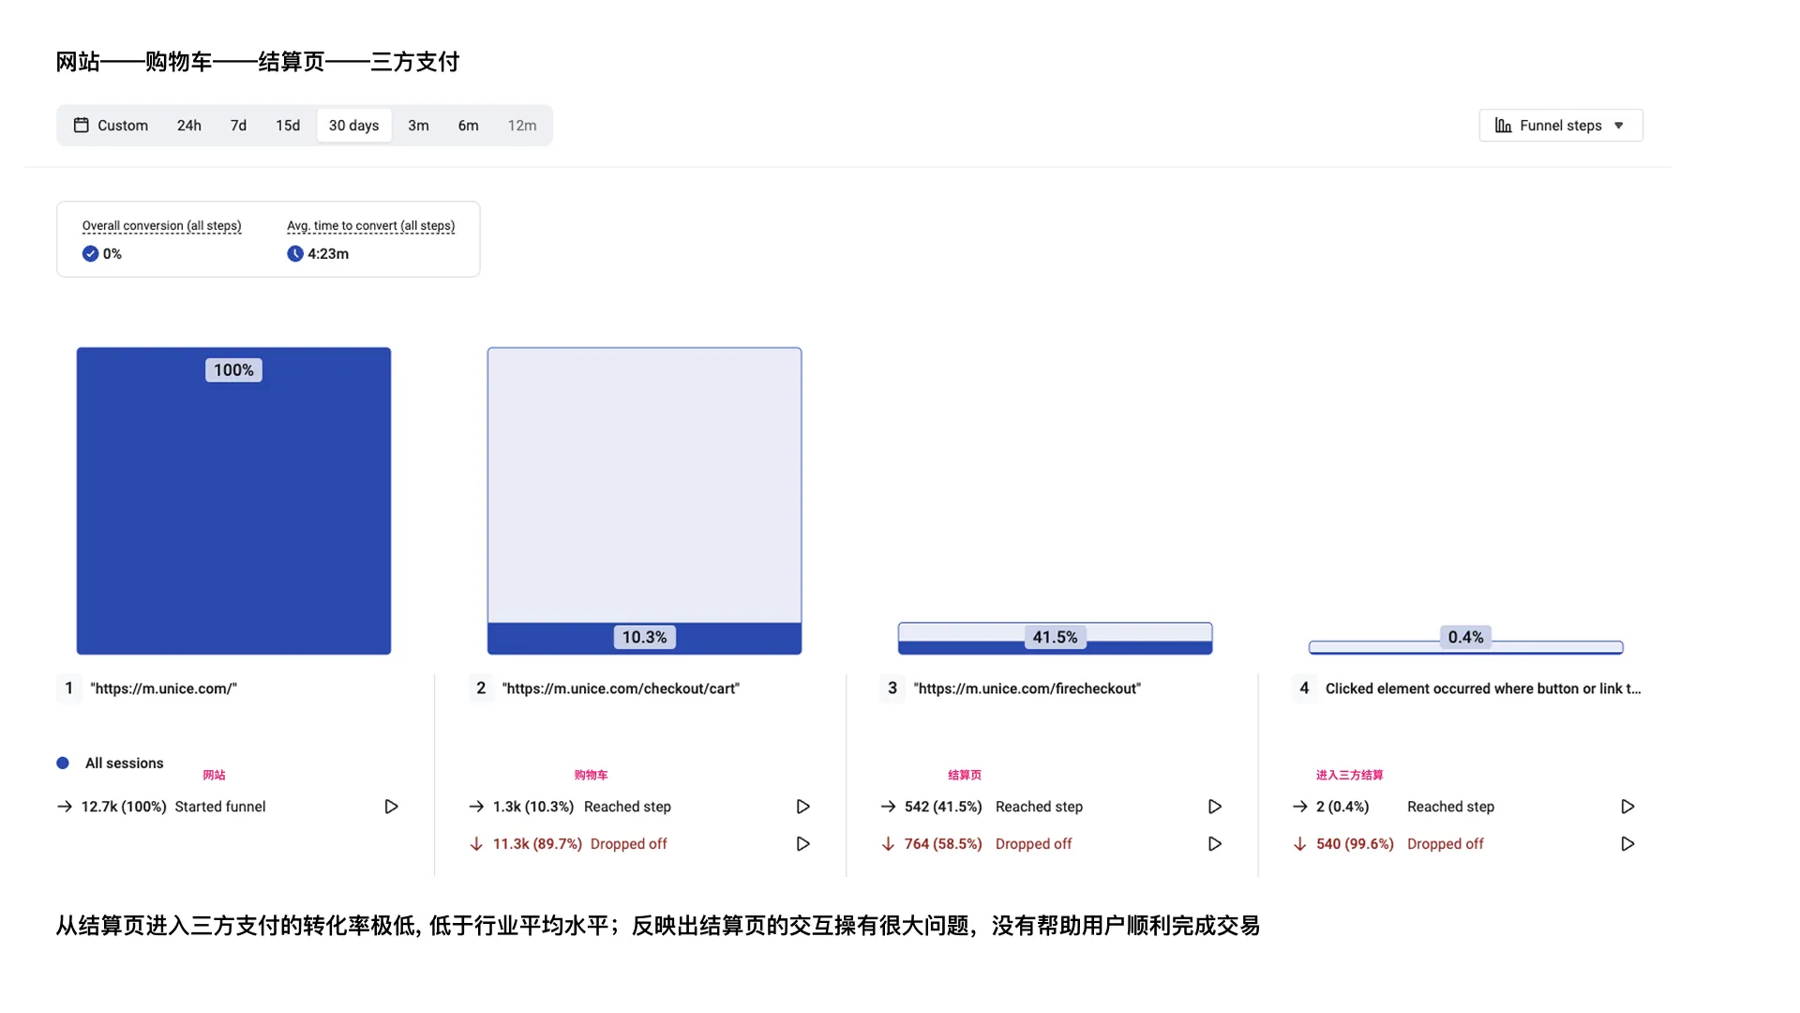This screenshot has width=1800, height=1013.
Task: Expand the Funnel steps dropdown arrow
Action: coord(1619,126)
